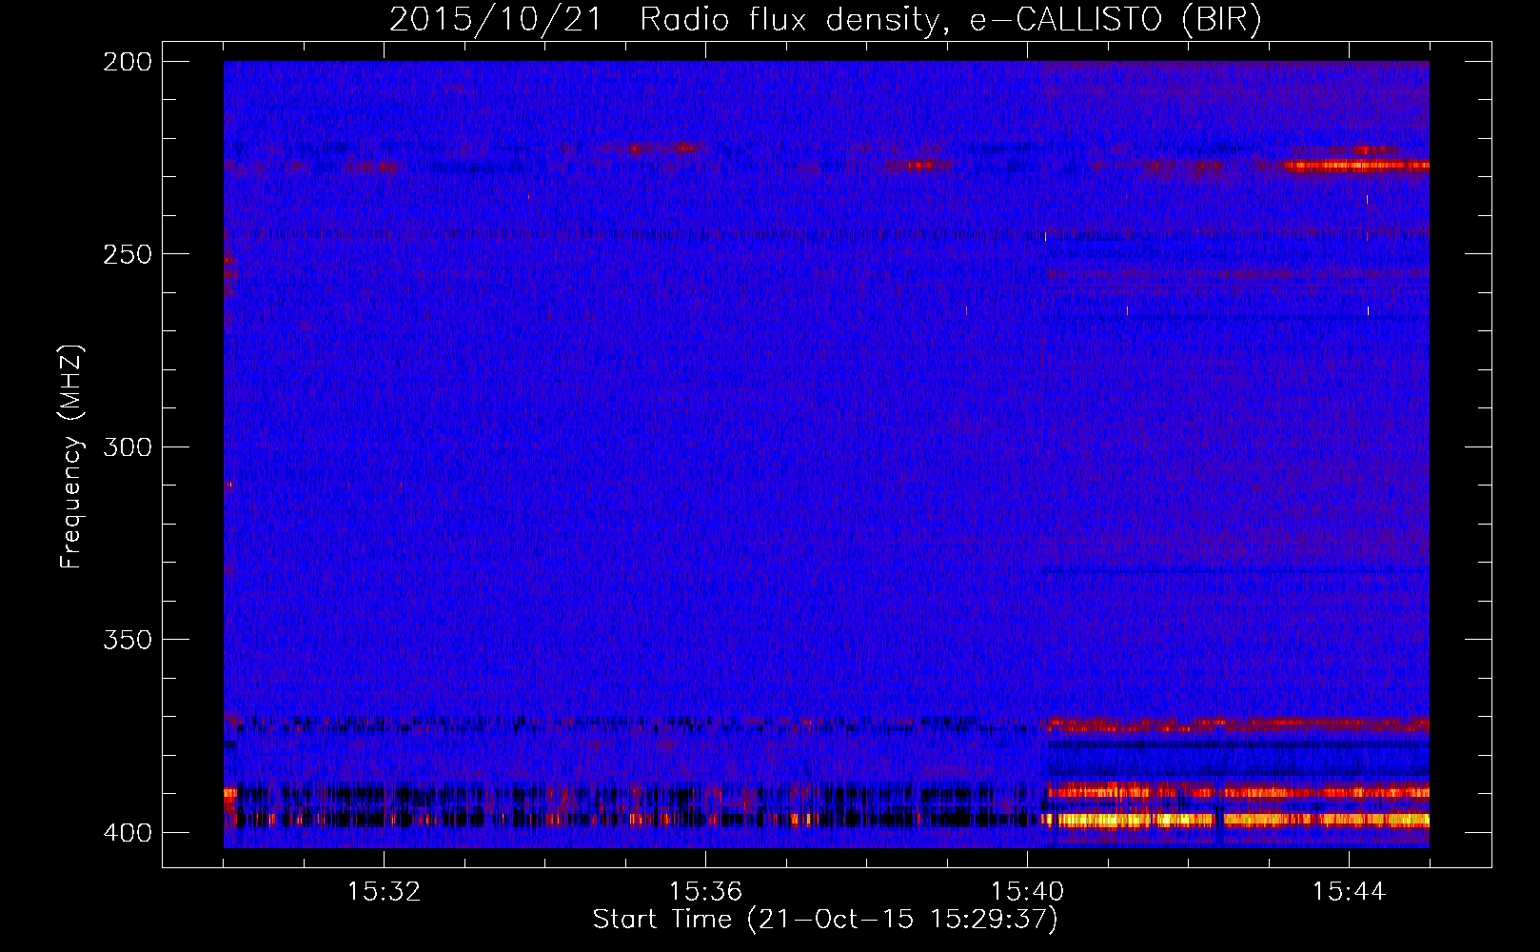The image size is (1540, 952).
Task: Click the '250' frequency tick label
Action: pyautogui.click(x=128, y=254)
